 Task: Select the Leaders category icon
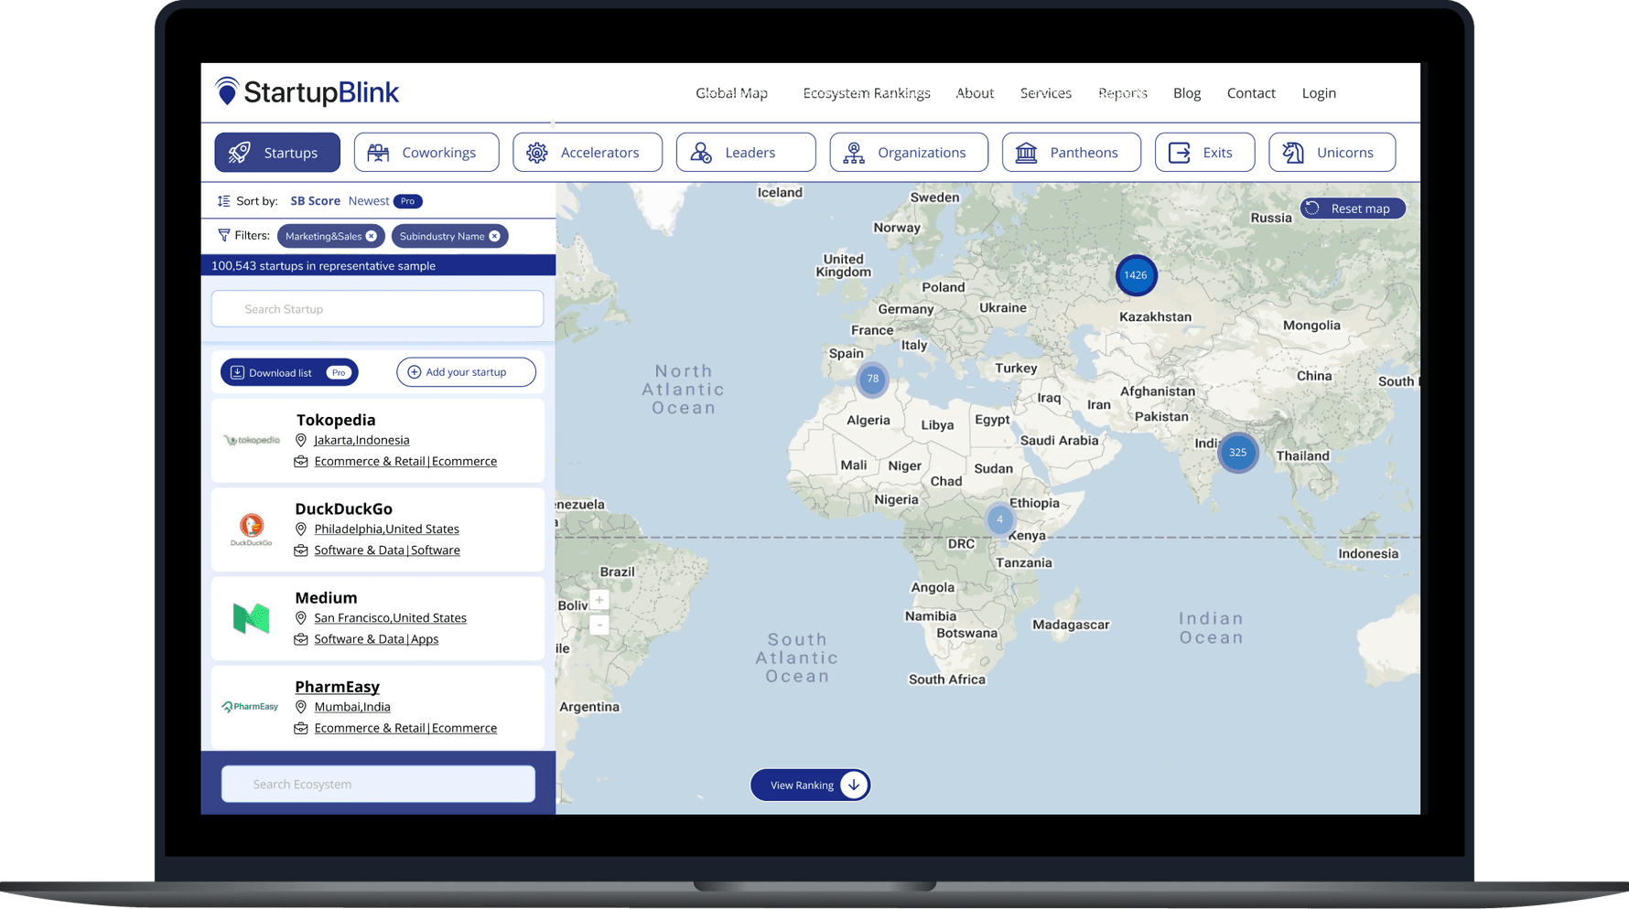coord(701,152)
